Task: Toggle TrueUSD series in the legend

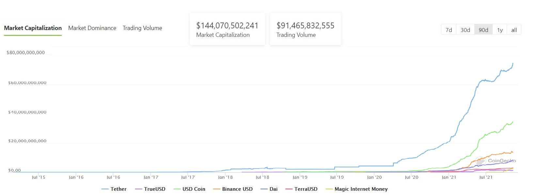Action: coord(150,189)
